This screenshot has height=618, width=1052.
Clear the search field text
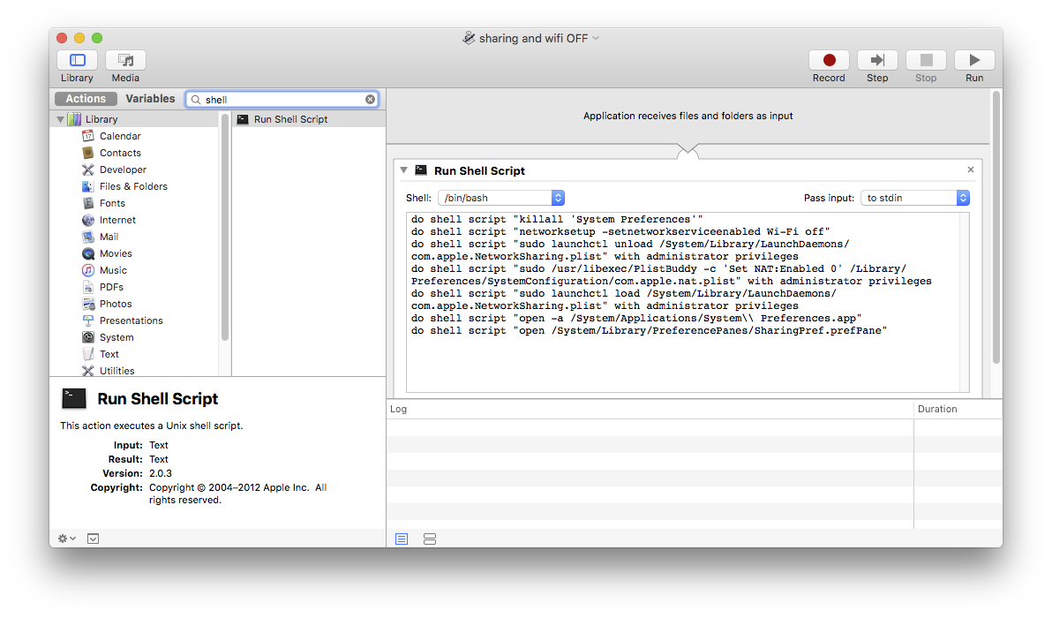pyautogui.click(x=371, y=99)
